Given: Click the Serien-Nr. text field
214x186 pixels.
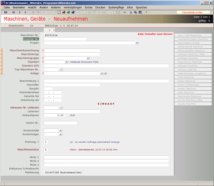Looking at the screenshot, I should click(60, 123).
